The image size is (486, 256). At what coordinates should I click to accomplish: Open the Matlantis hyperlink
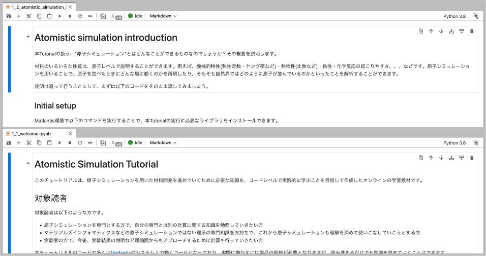click(120, 252)
